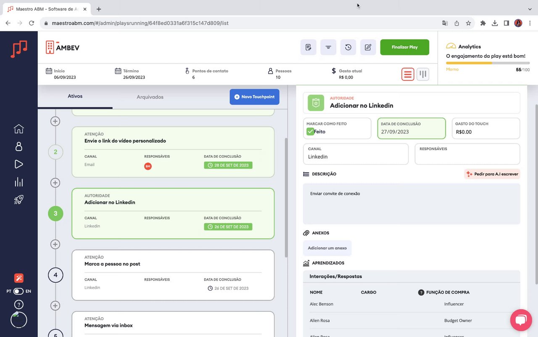The width and height of the screenshot is (538, 337).
Task: Open the rocket icon in sidebar
Action: coord(18,199)
